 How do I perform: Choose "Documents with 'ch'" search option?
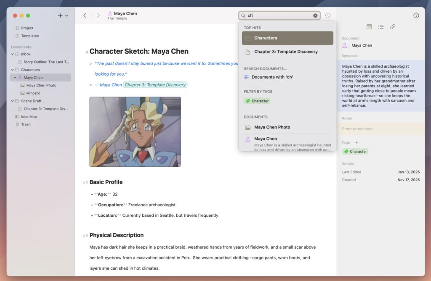[x=272, y=77]
